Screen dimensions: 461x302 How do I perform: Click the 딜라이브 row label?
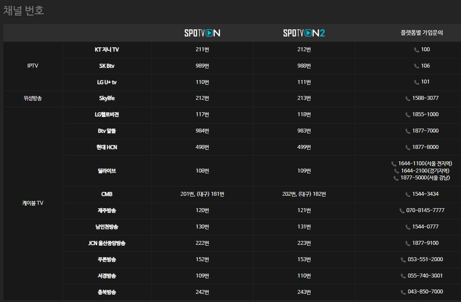[x=107, y=171]
